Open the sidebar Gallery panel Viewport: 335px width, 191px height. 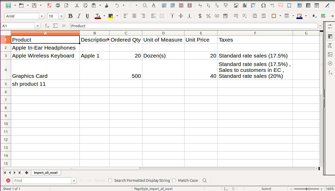click(330, 54)
